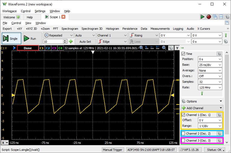Click the Auto Set button
Image resolution: width=231 pixels, height=153 pixels.
85,41
